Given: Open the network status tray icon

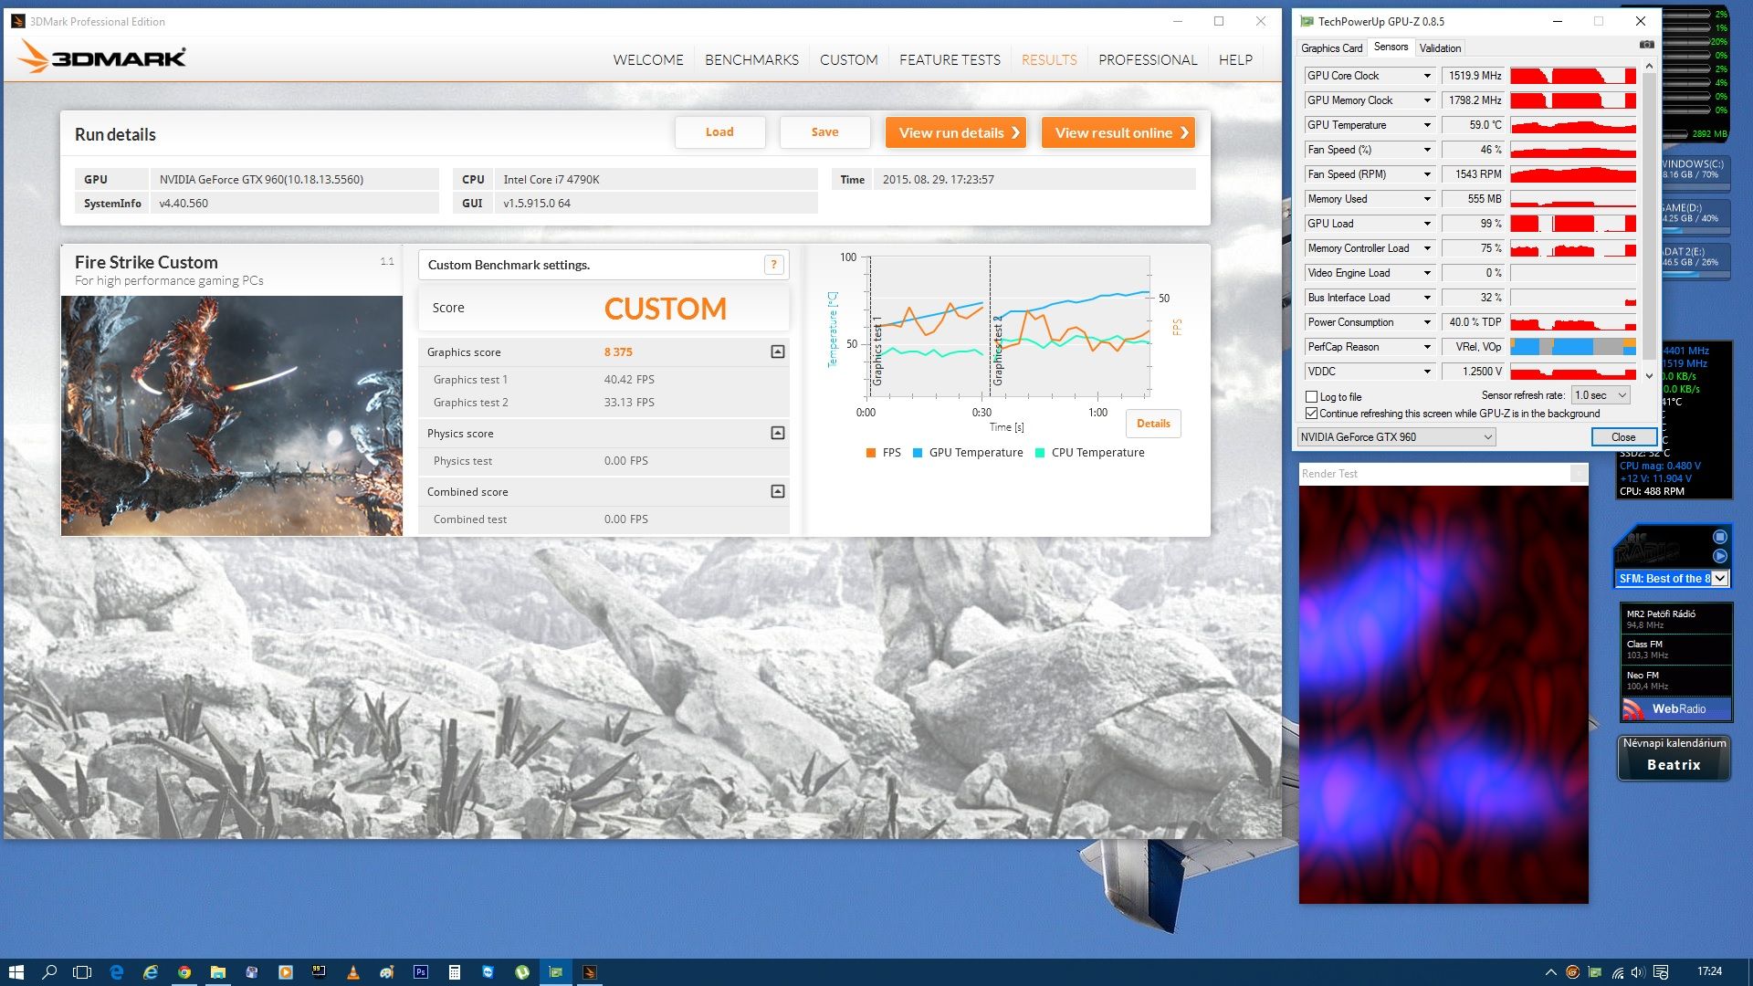Looking at the screenshot, I should (x=1617, y=972).
